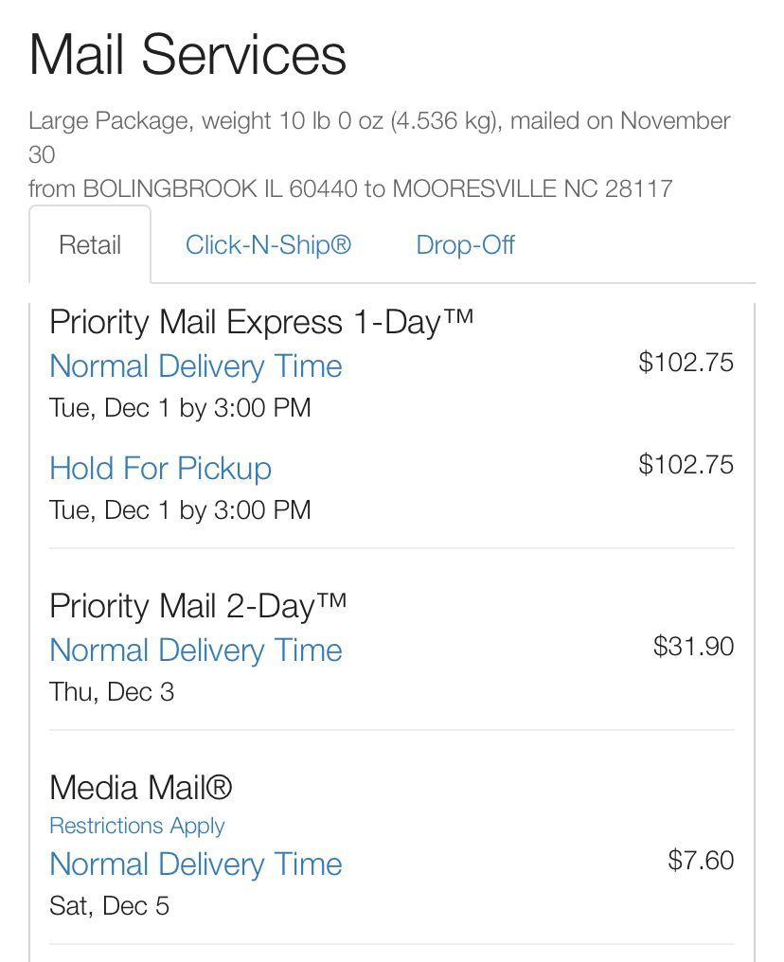
Task: Select the $31.90 Priority Mail price
Action: click(x=693, y=646)
